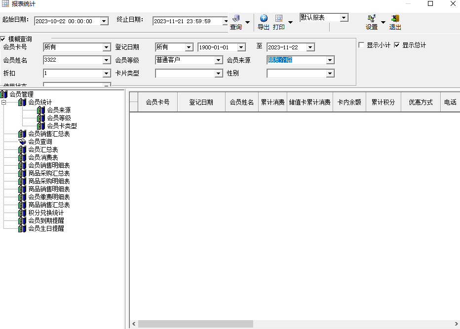
Task: Click the 累计积分 column header
Action: click(x=383, y=102)
